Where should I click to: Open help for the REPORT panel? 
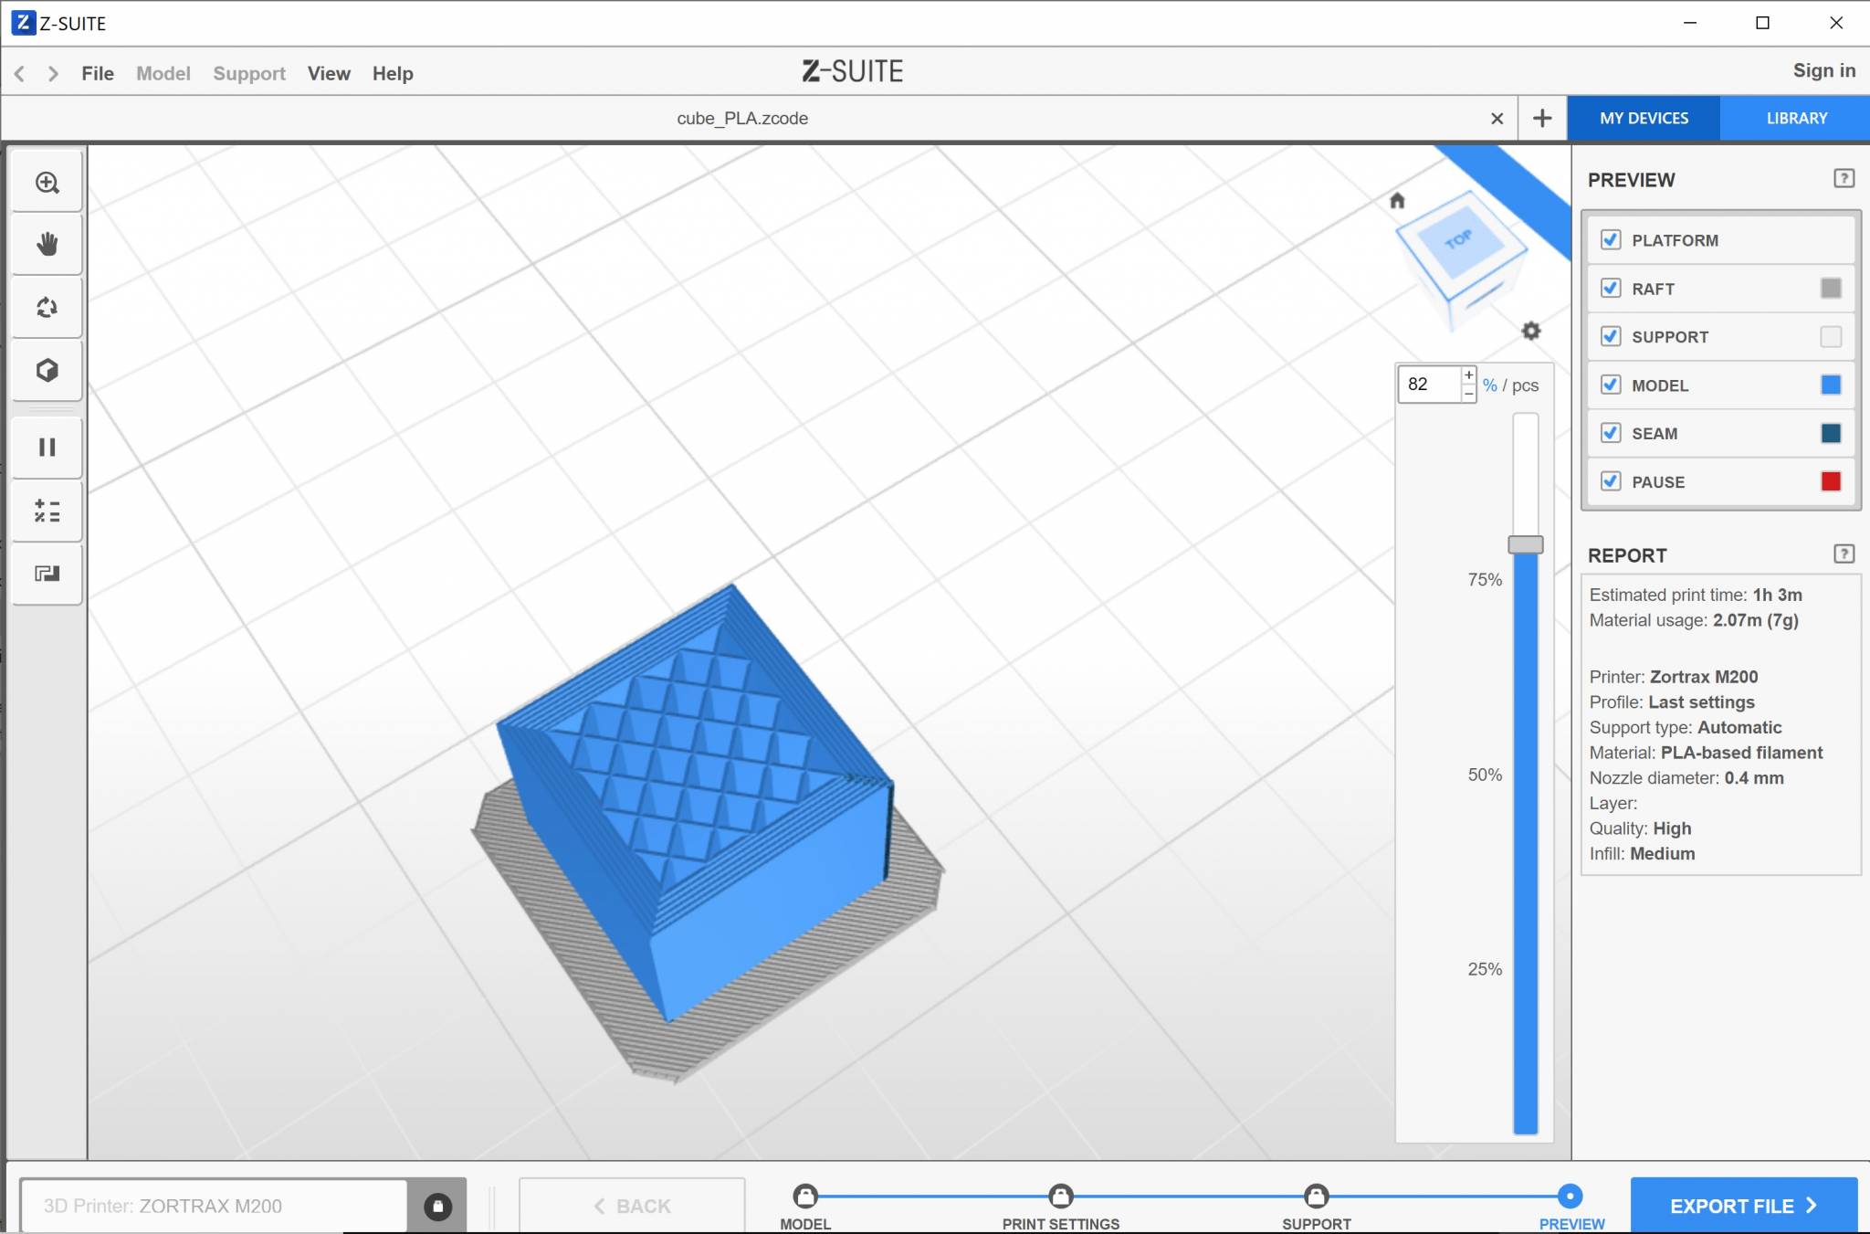(x=1844, y=554)
